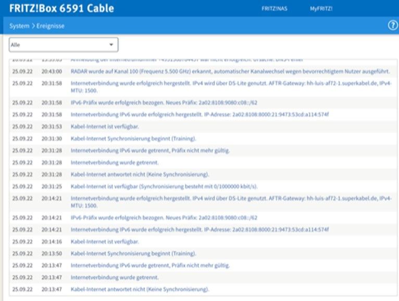Viewport: 399px width, 301px height.
Task: Click the FRITZ!Box 6591 Cable title
Action: [61, 8]
